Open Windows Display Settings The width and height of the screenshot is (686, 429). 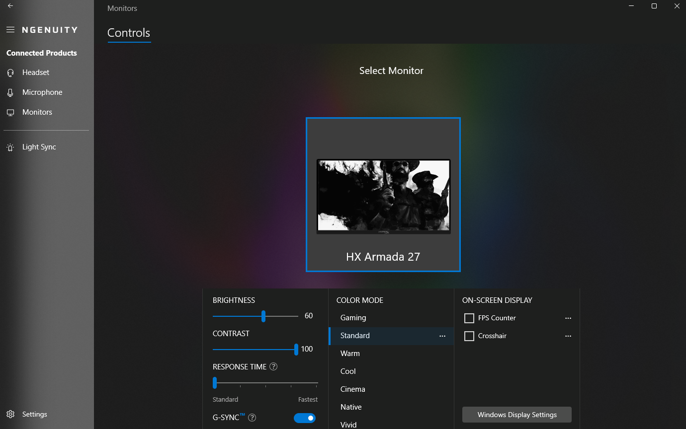[517, 415]
